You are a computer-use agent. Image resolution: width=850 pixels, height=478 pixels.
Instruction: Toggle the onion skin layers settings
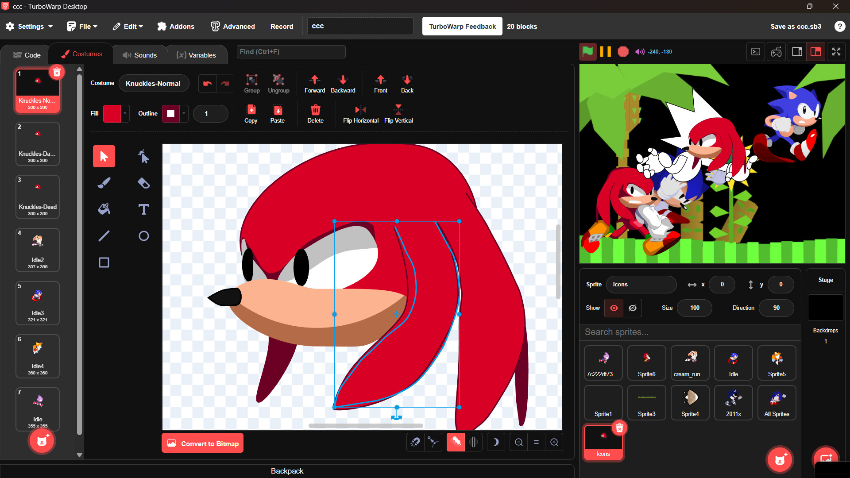click(473, 442)
